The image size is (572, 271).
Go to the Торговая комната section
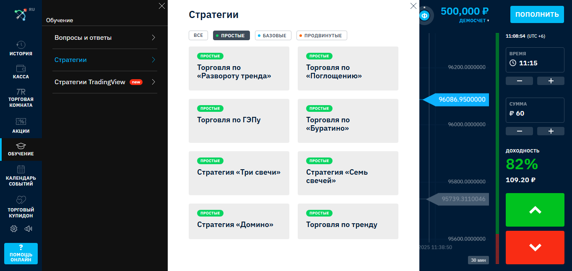(x=21, y=98)
